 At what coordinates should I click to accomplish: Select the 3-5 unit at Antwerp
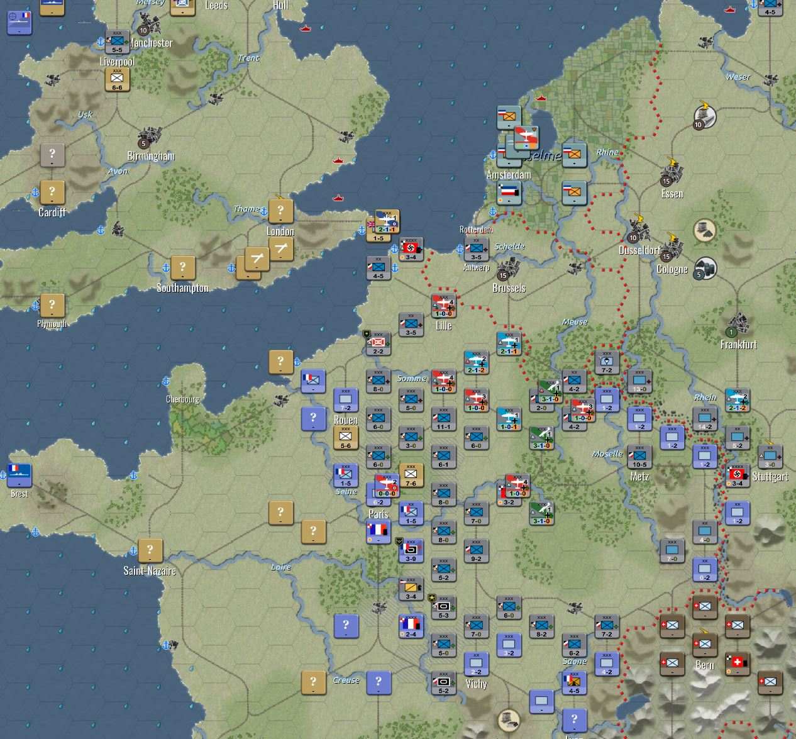[x=476, y=249]
